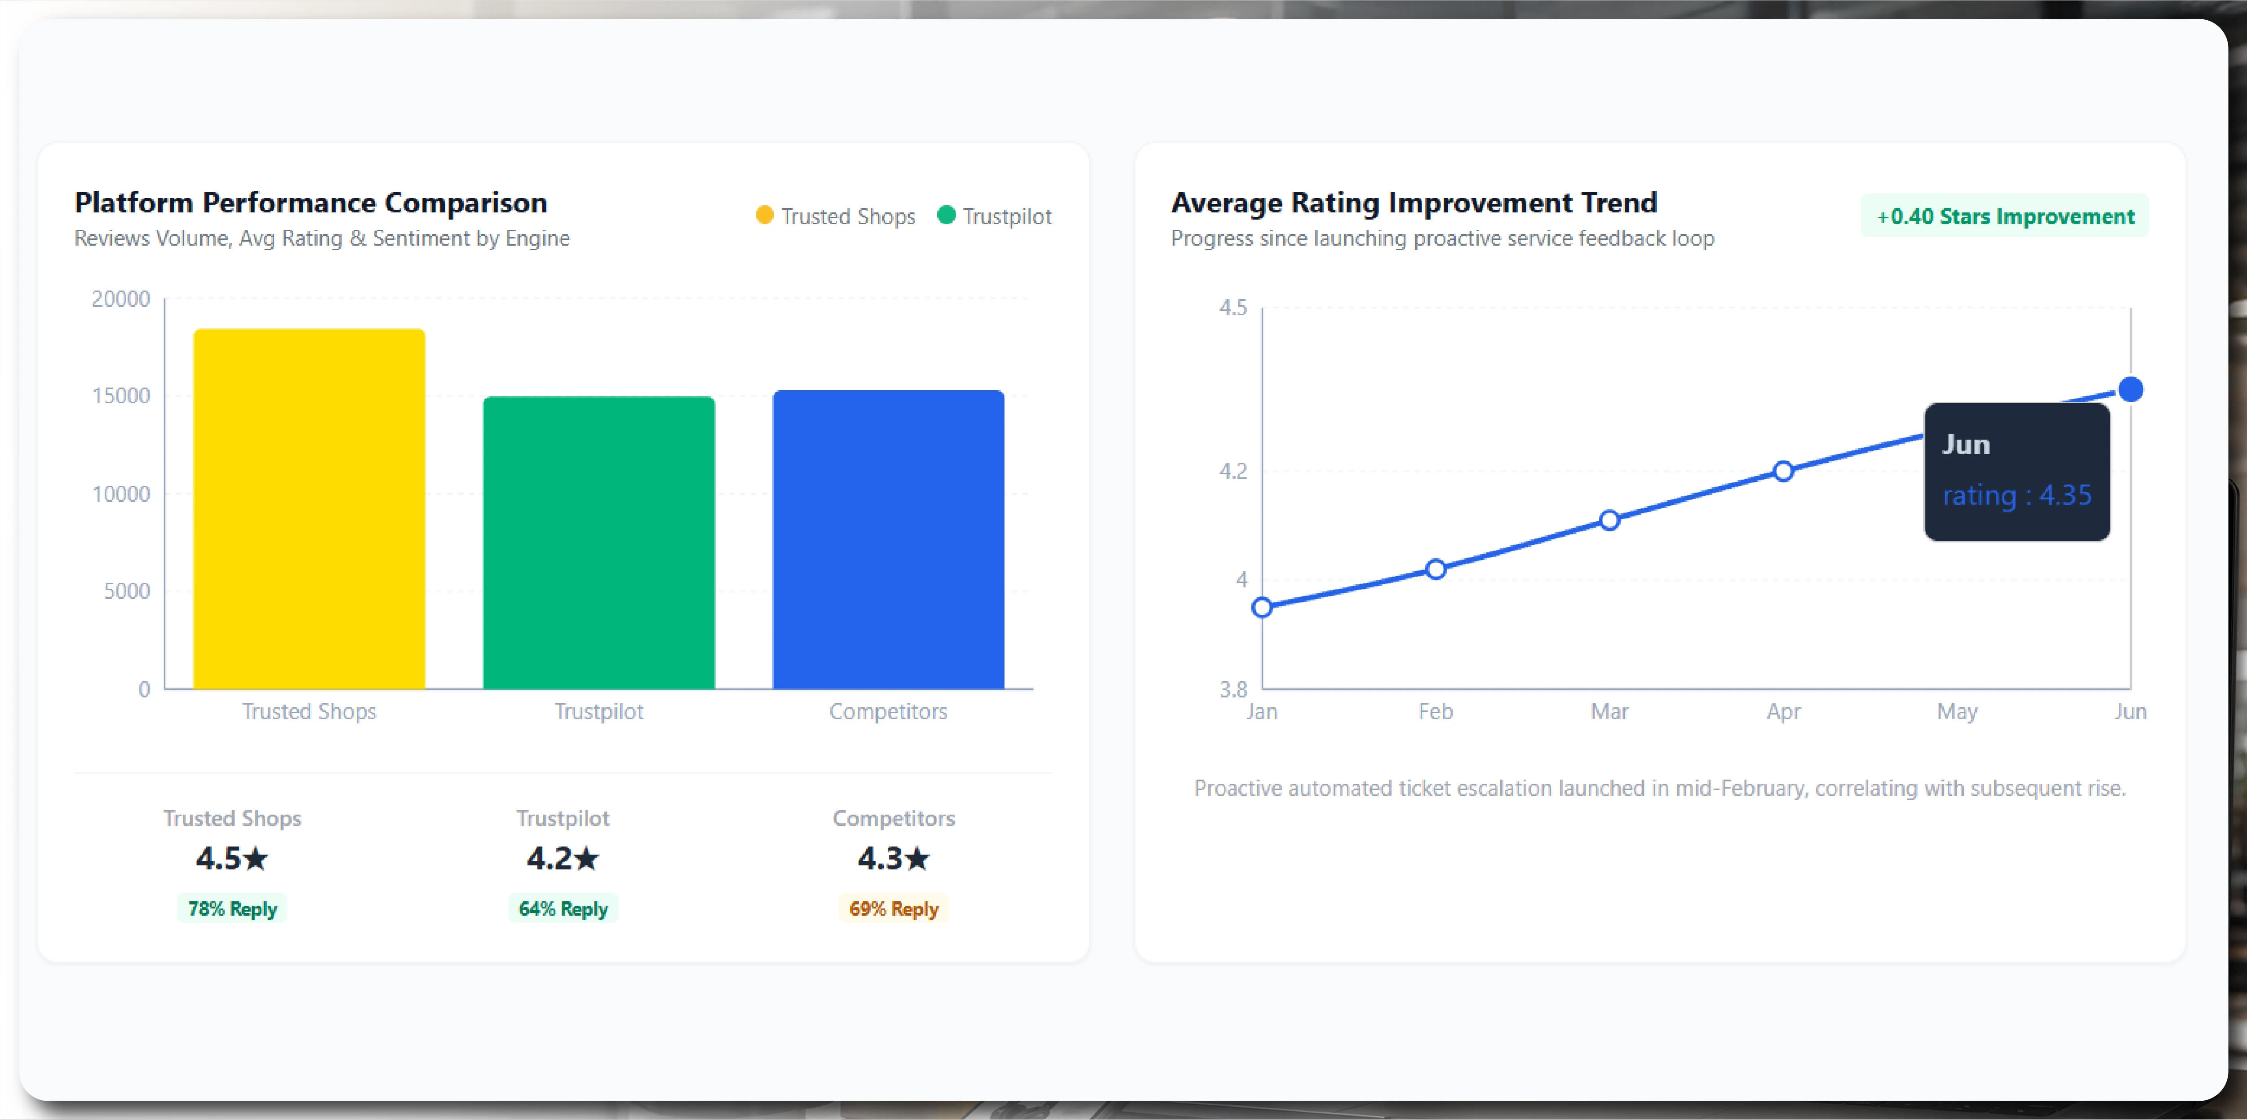The width and height of the screenshot is (2247, 1120).
Task: Toggle the Trusted Shops legend label
Action: (x=848, y=216)
